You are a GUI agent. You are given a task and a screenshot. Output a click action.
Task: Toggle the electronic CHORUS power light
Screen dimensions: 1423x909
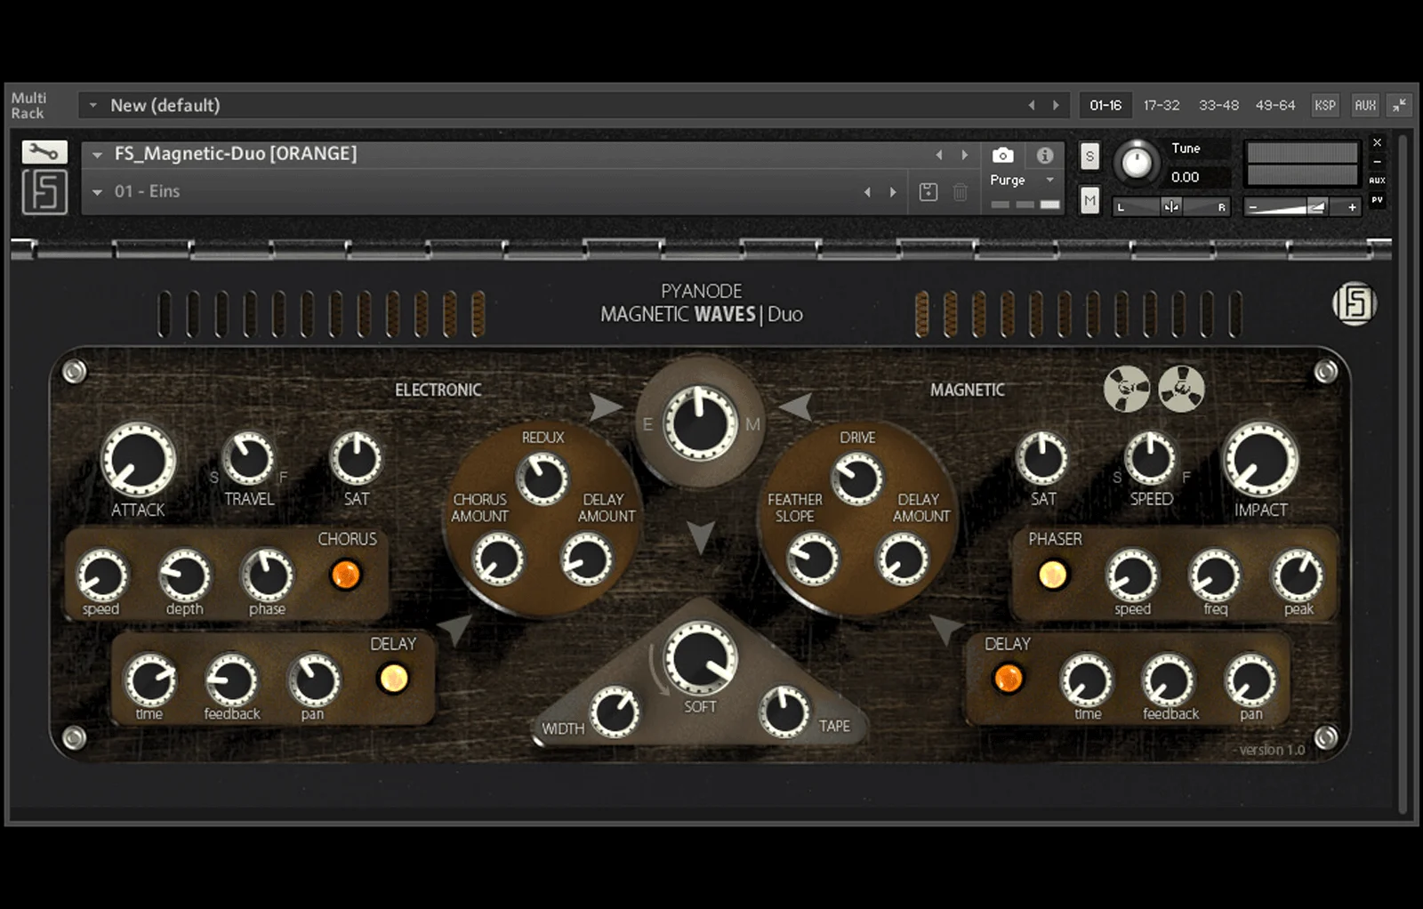346,575
